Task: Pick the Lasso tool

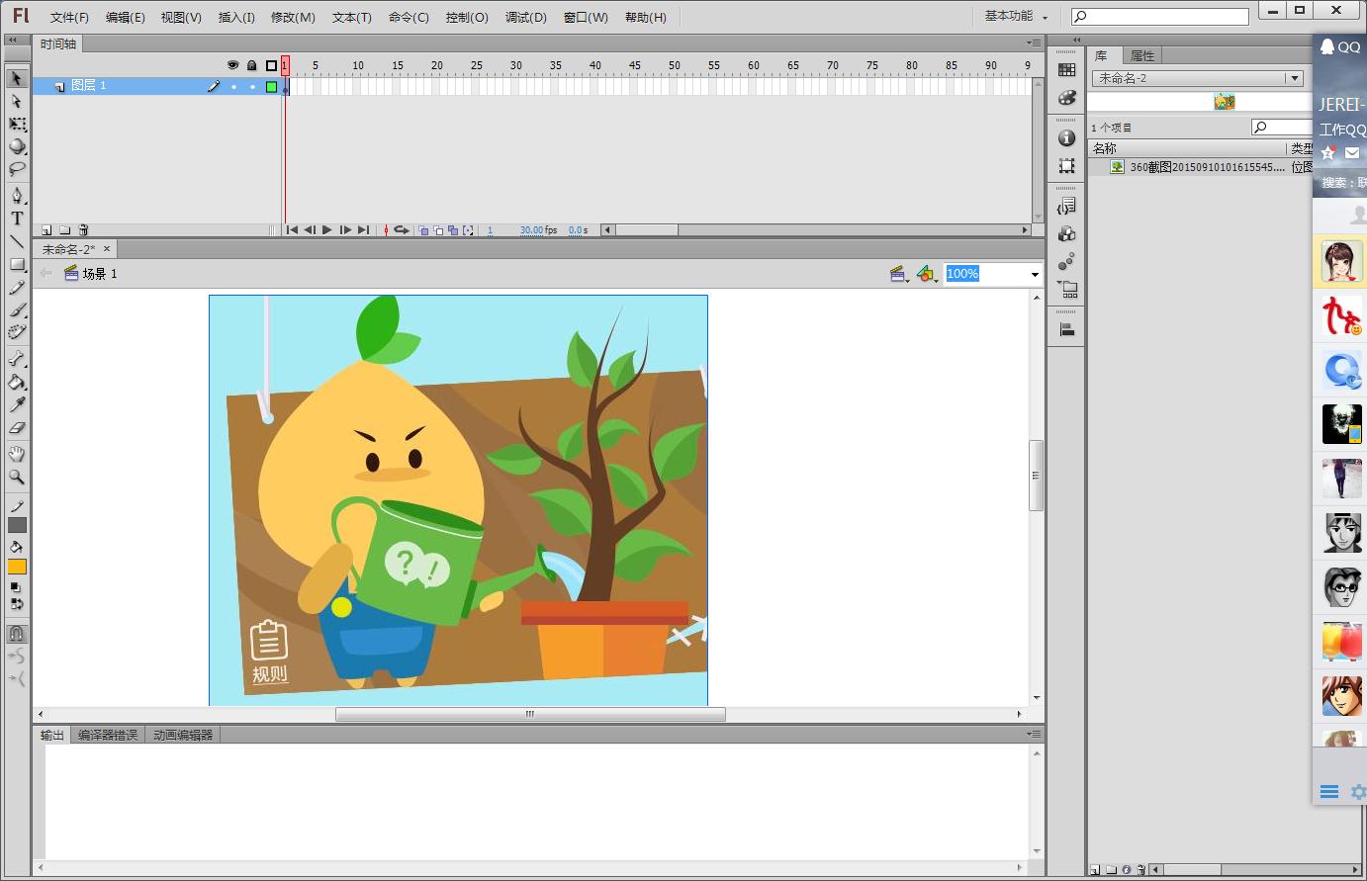Action: tap(17, 170)
